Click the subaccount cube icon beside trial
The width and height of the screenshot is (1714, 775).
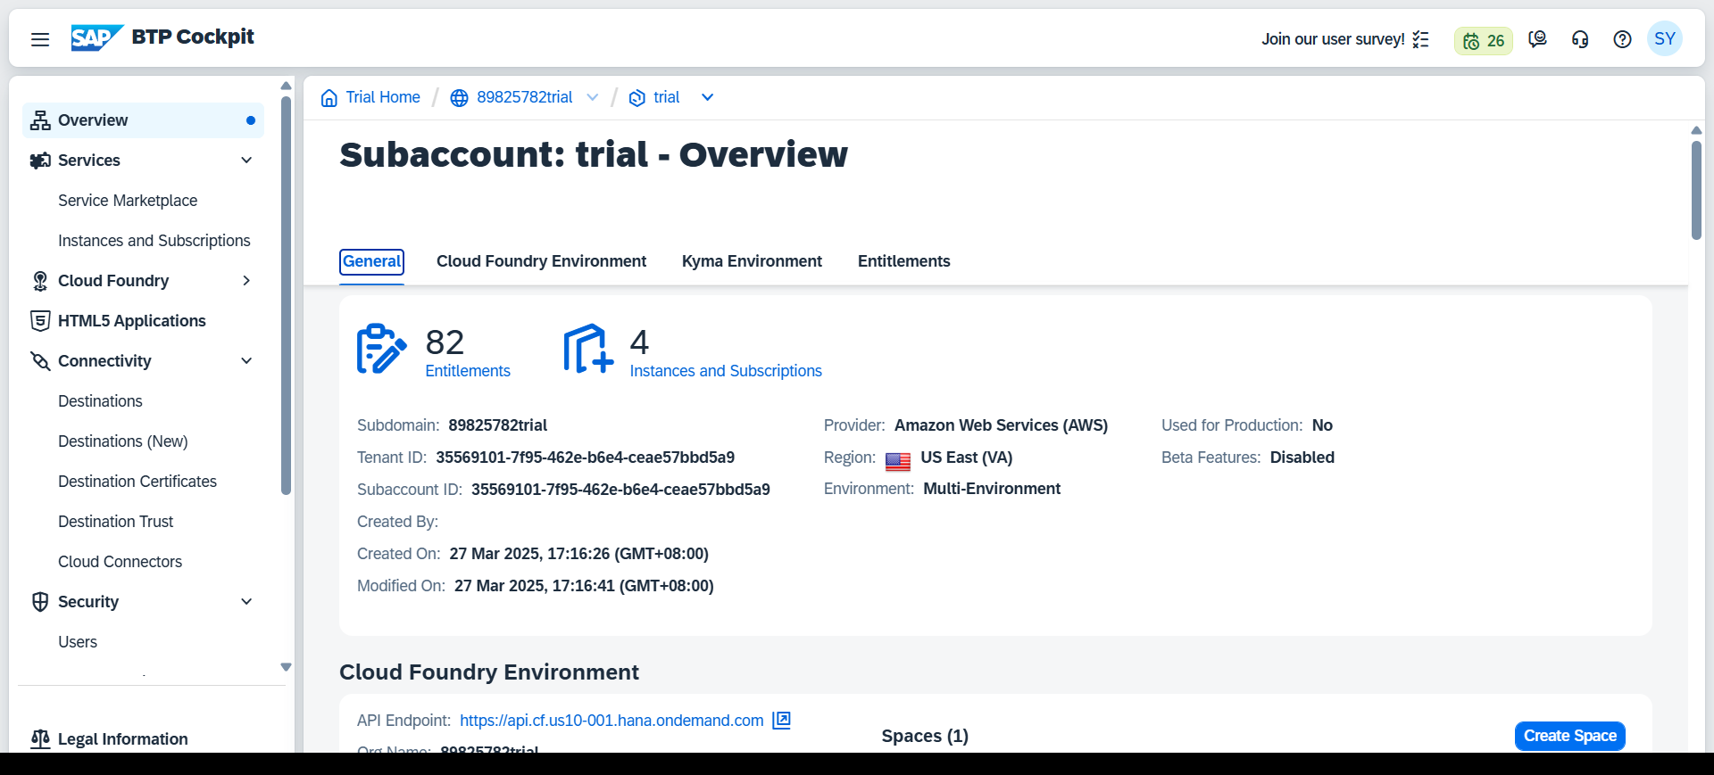click(x=637, y=98)
